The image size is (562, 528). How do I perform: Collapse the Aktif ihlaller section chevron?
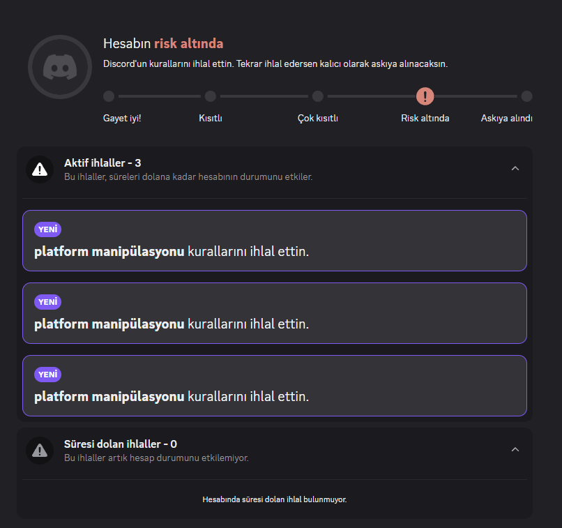click(515, 169)
